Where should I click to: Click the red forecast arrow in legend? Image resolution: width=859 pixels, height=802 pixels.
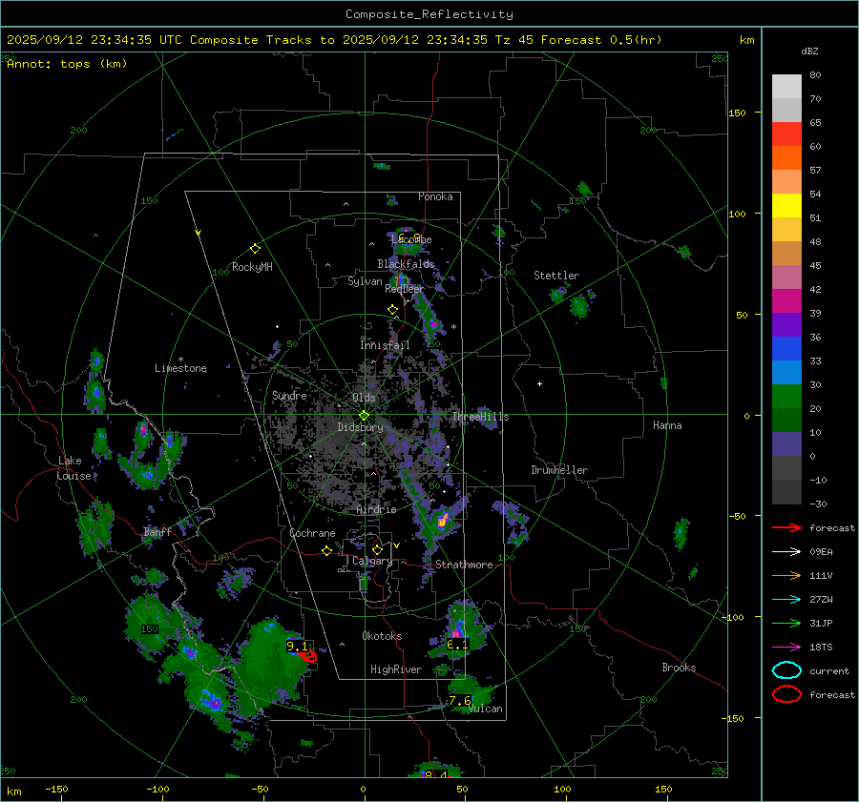tap(786, 527)
